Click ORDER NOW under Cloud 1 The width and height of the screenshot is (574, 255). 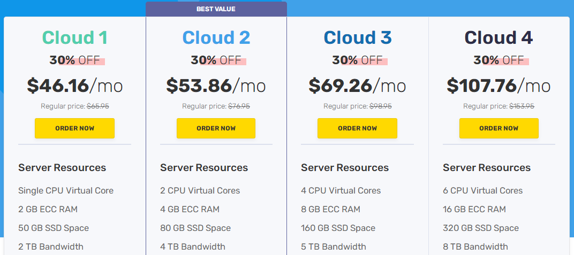[x=74, y=128]
